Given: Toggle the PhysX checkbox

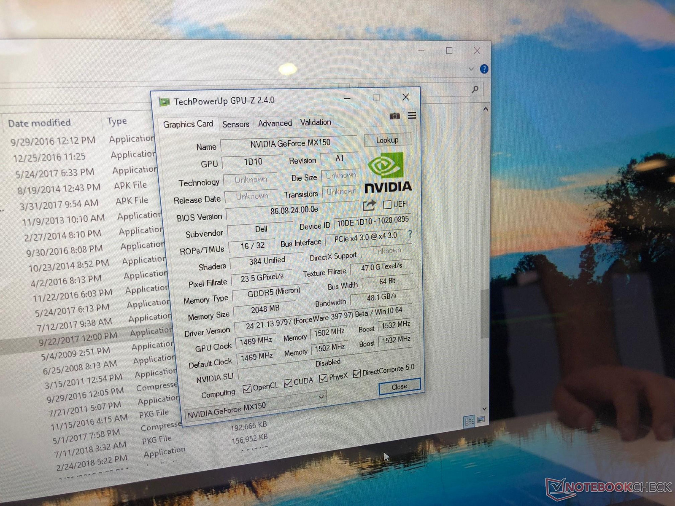Looking at the screenshot, I should (x=323, y=378).
